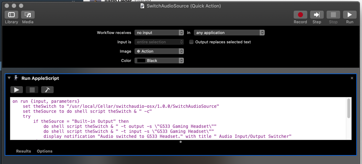Click the black color swatch

pos(141,61)
